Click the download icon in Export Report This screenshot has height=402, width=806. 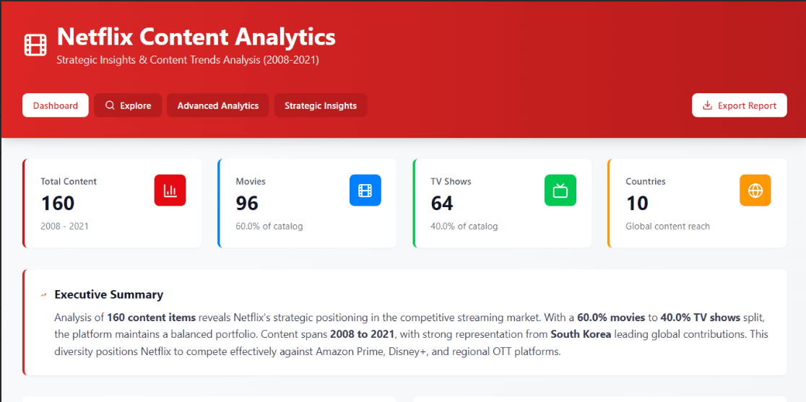coord(707,105)
